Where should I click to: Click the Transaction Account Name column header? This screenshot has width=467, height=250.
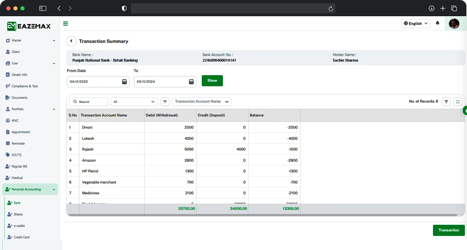click(112, 115)
